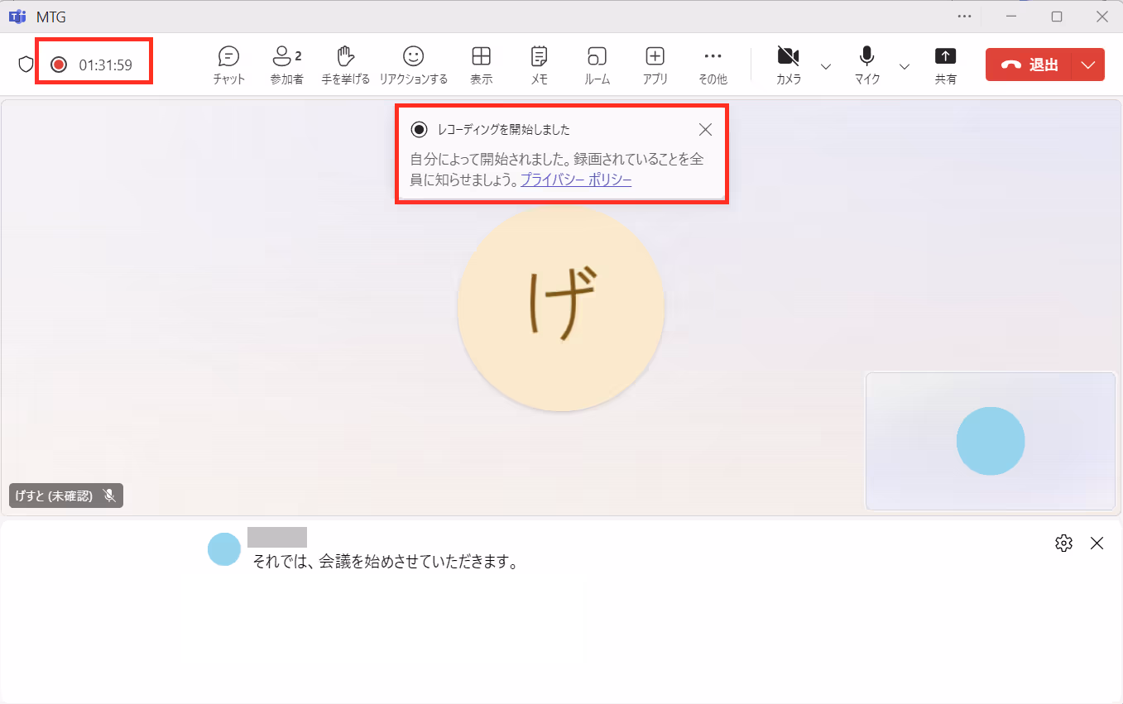
Task: Open title bar more options ellipsis
Action: (964, 16)
